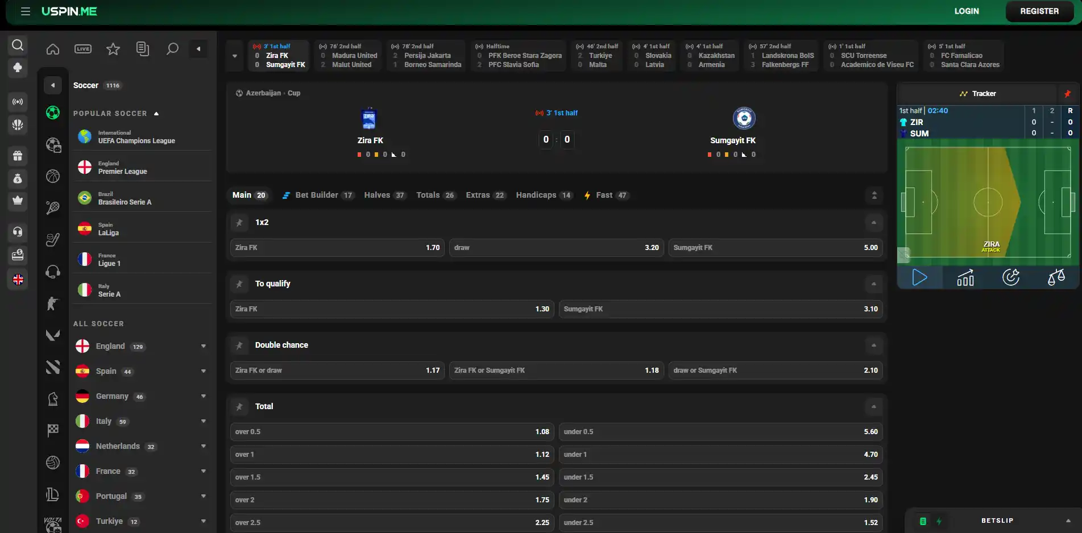The image size is (1082, 533).
Task: Collapse the Total market section
Action: (x=874, y=407)
